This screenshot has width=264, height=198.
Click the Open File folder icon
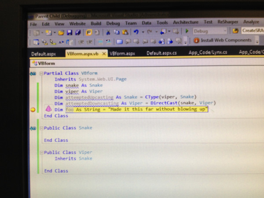click(x=61, y=33)
